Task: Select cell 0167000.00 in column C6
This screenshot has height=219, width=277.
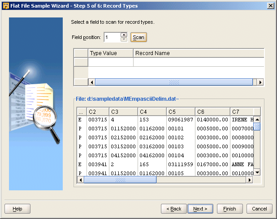Action: 212,164
